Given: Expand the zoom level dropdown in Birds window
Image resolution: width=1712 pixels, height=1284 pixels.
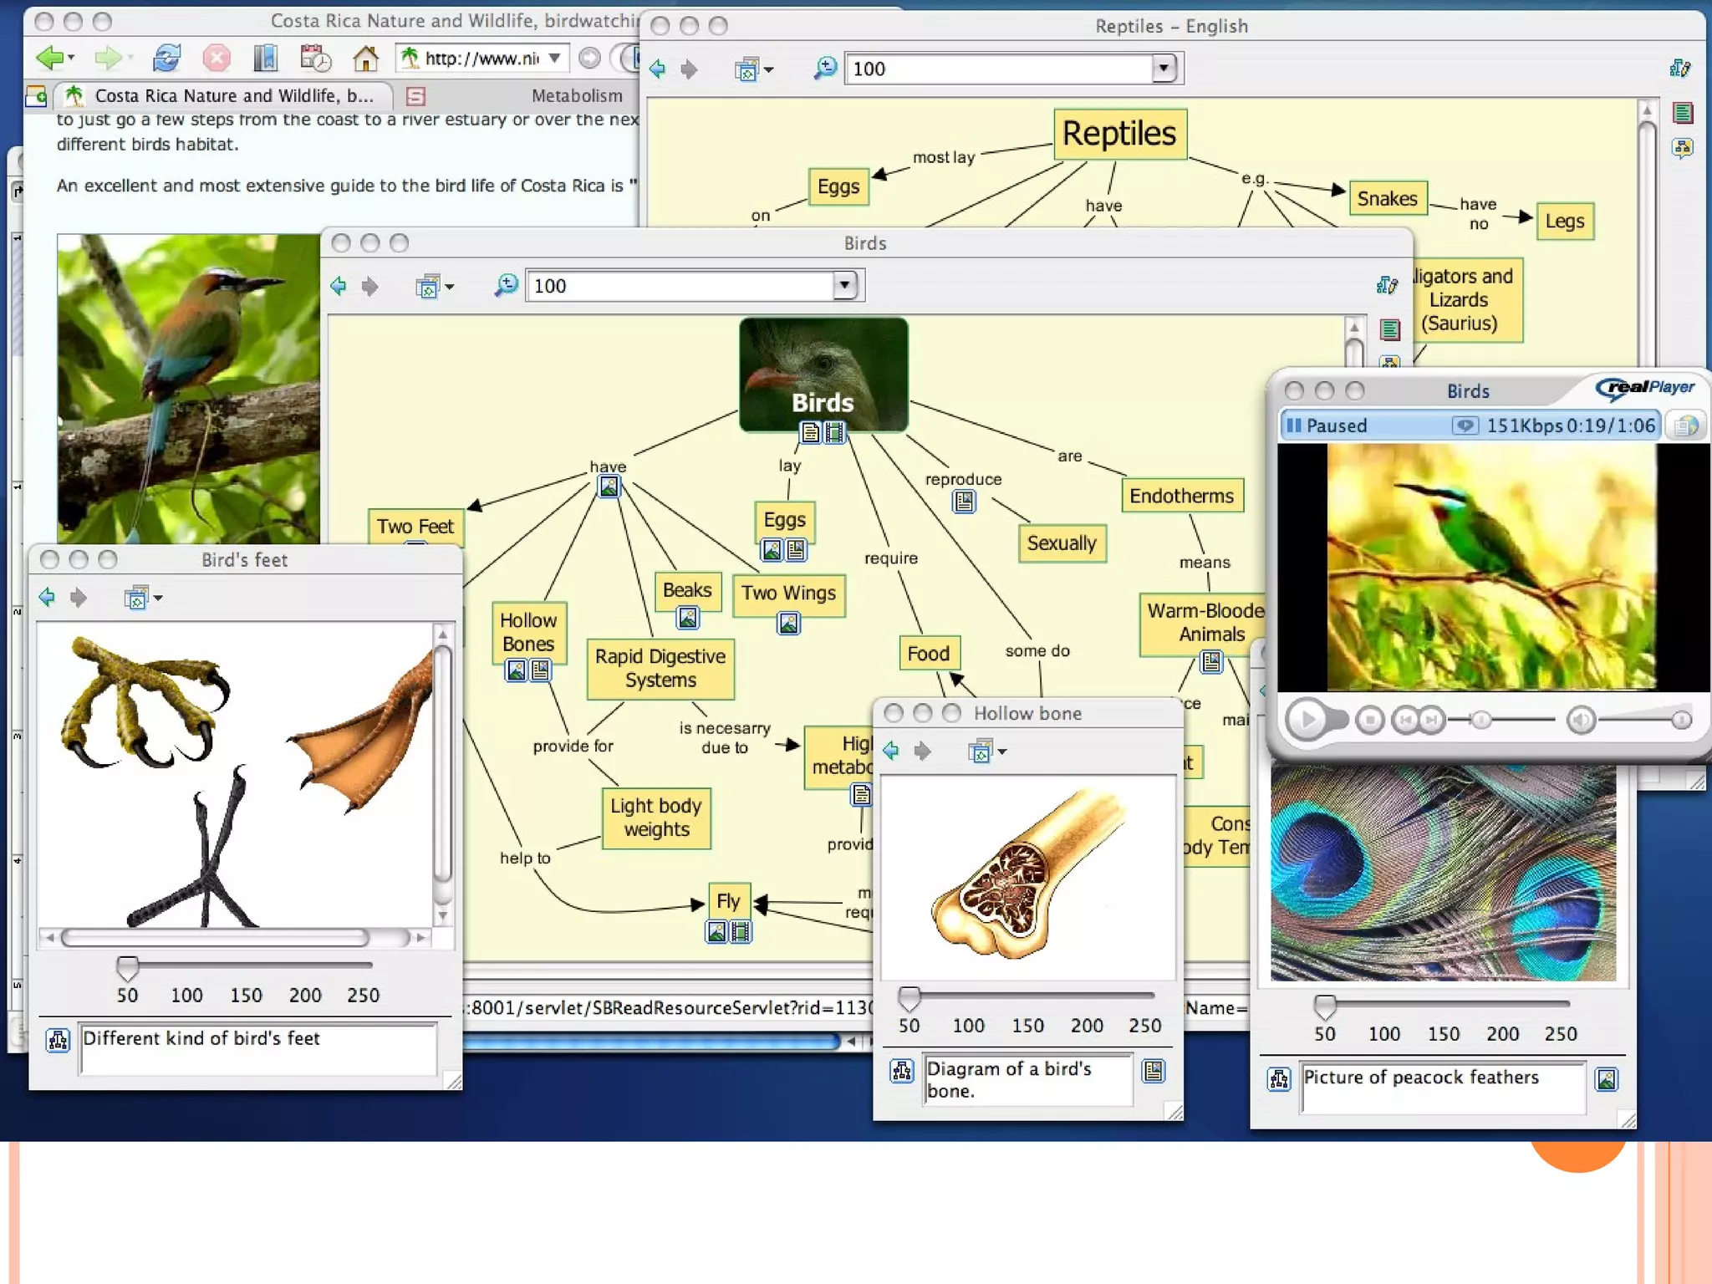Looking at the screenshot, I should coord(844,286).
